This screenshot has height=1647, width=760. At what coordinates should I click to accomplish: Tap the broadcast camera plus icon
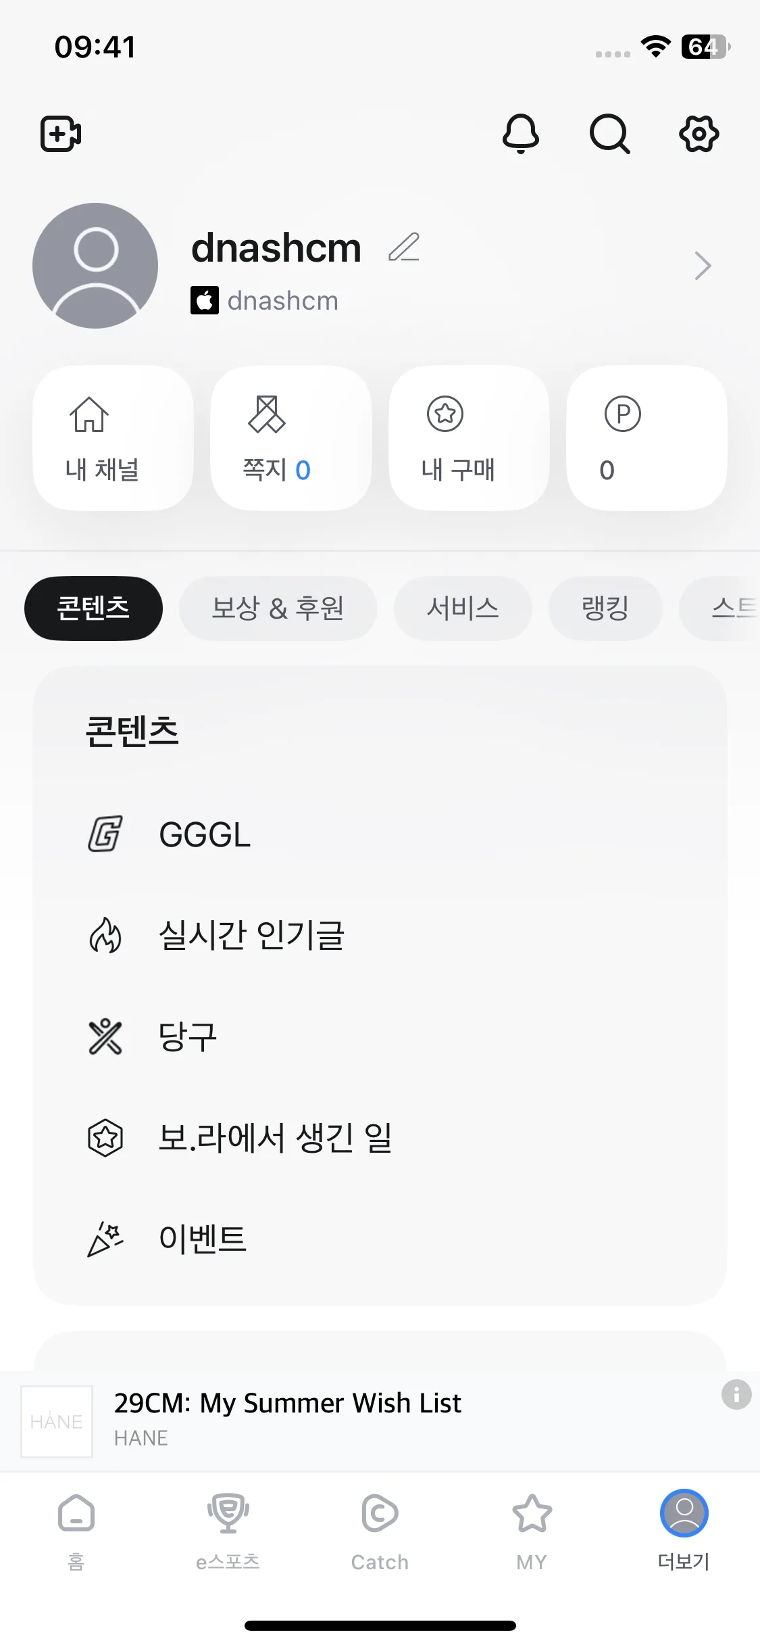(61, 134)
